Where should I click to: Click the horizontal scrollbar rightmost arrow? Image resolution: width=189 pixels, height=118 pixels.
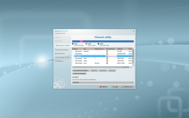(x=132, y=67)
